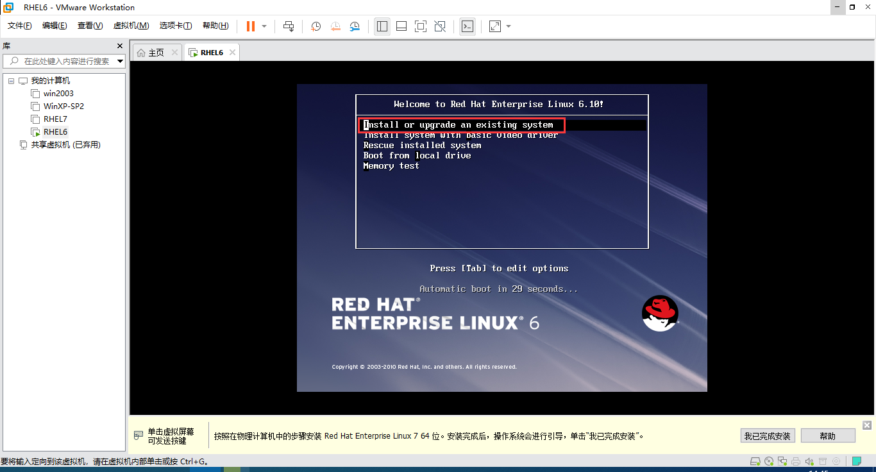Open the 帮助(H) menu
The image size is (876, 472).
click(215, 26)
